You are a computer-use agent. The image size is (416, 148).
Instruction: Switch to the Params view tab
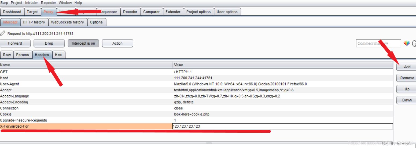pos(23,55)
